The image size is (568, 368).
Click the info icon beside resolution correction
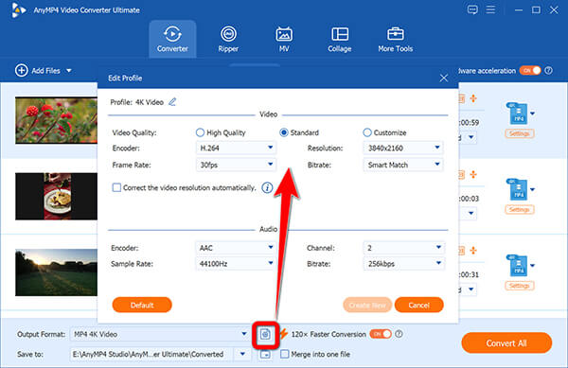click(x=267, y=187)
